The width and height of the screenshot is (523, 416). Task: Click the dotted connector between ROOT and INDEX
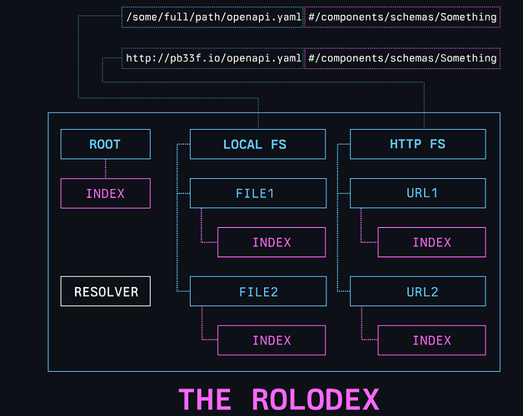coord(105,168)
